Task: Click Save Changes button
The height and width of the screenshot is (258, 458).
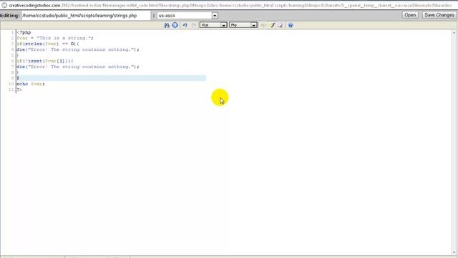Action: [439, 15]
